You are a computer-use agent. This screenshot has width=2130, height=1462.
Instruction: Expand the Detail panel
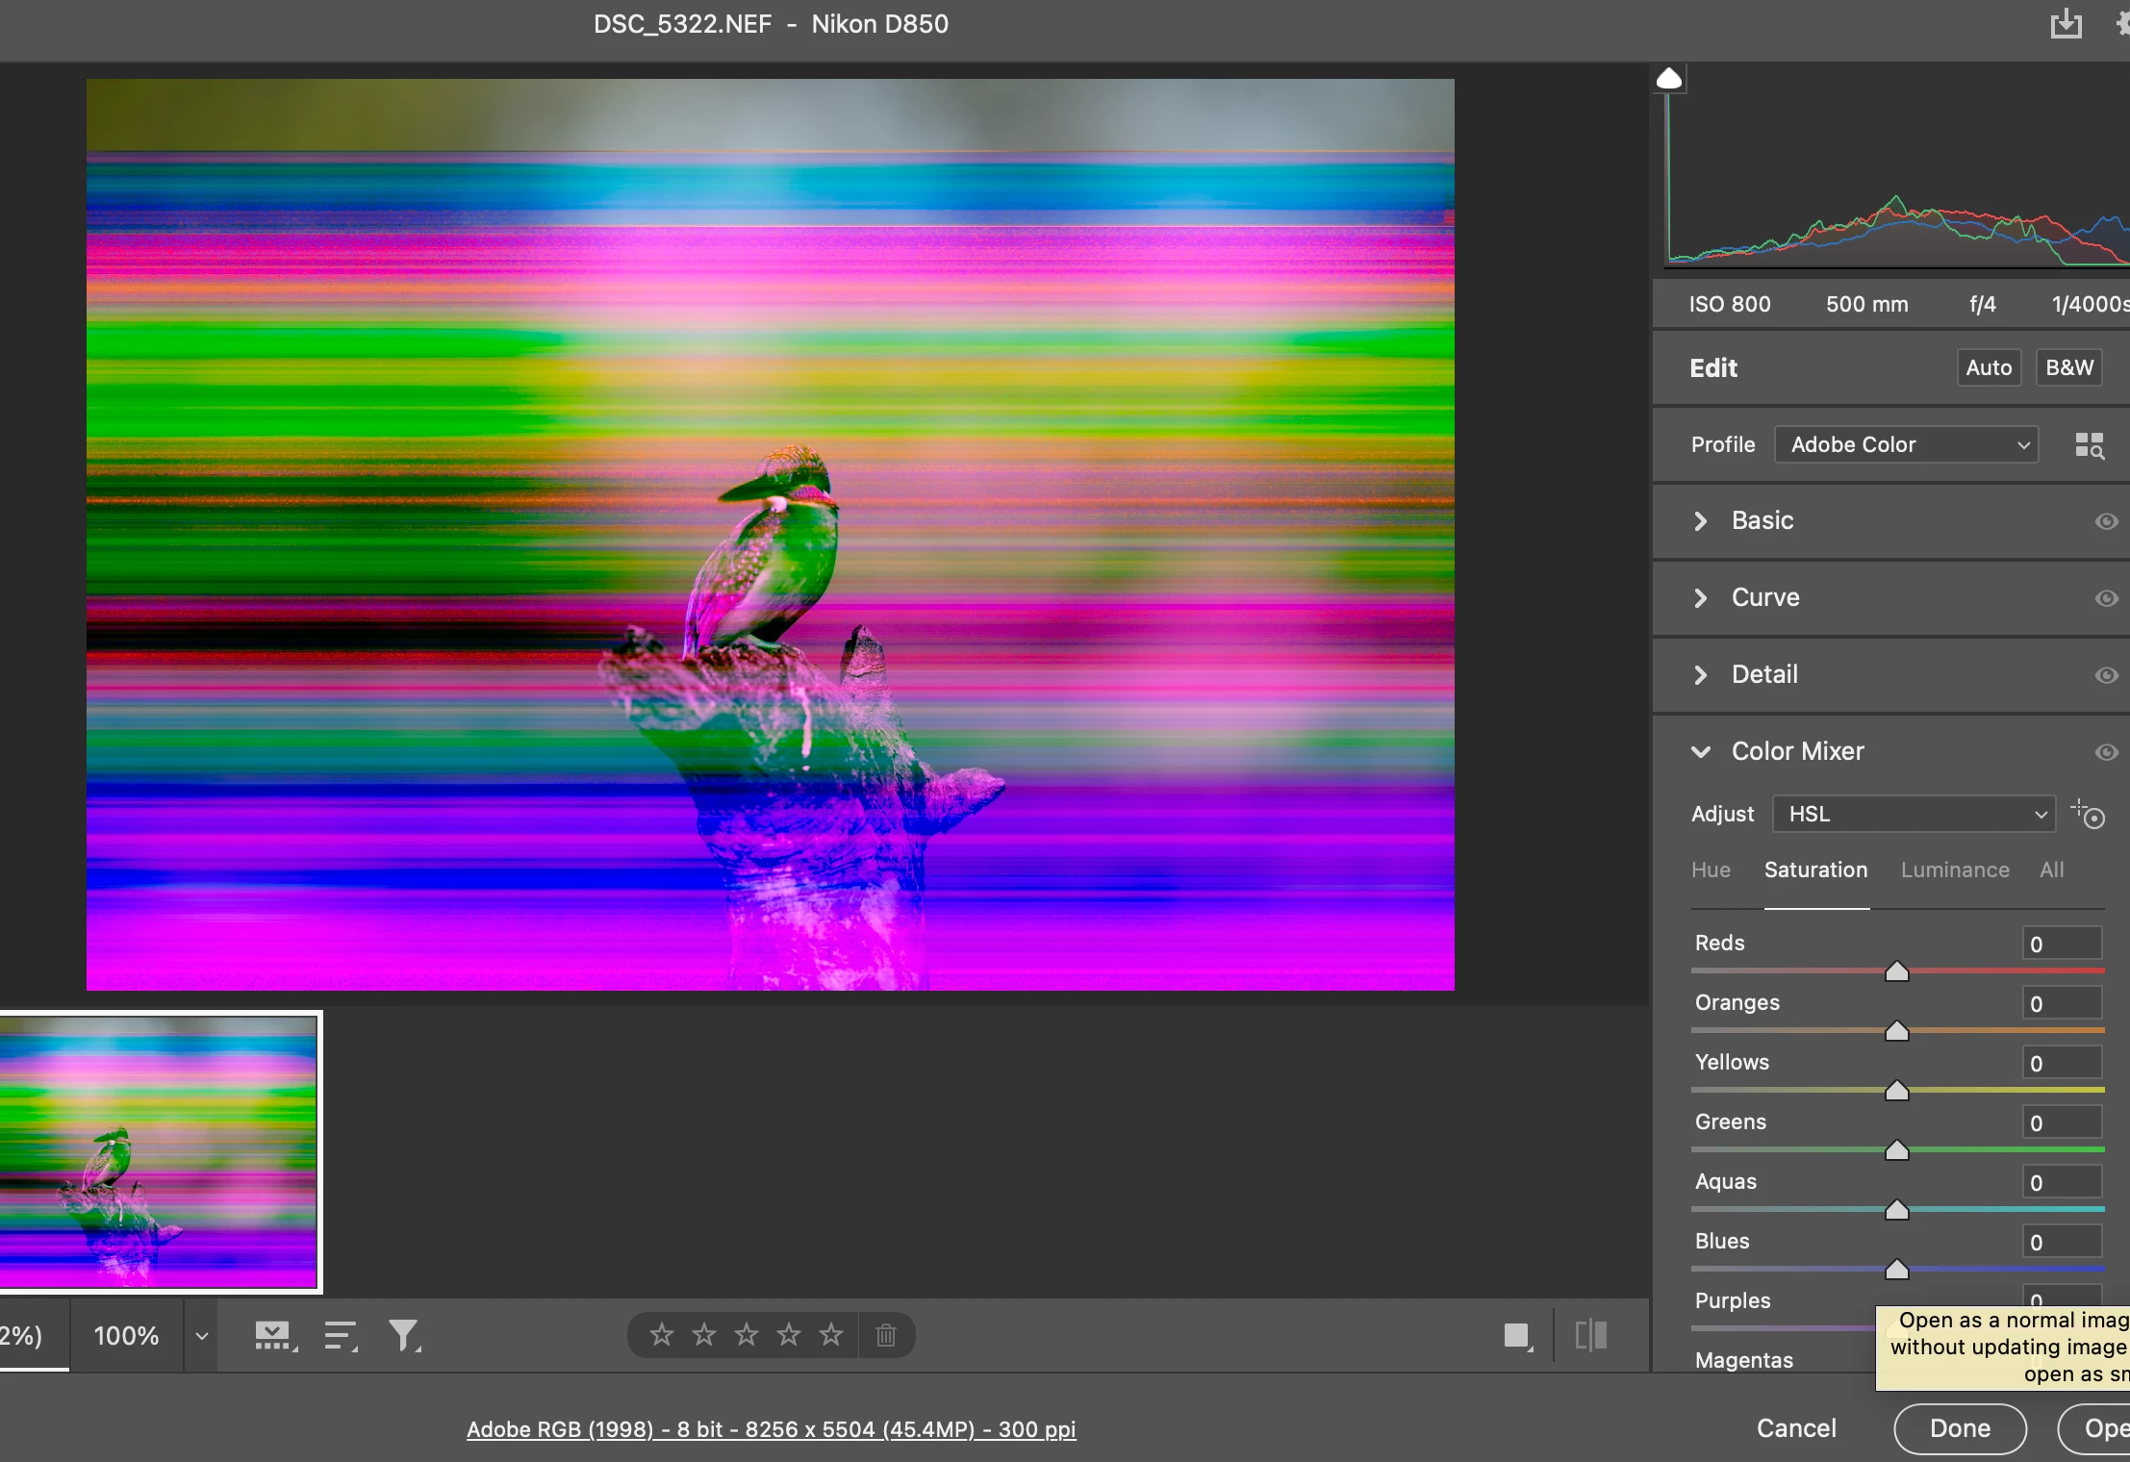click(1763, 674)
